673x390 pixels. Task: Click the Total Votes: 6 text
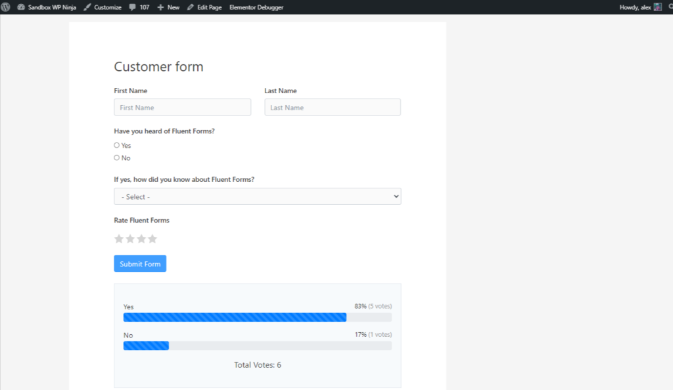[x=258, y=365]
